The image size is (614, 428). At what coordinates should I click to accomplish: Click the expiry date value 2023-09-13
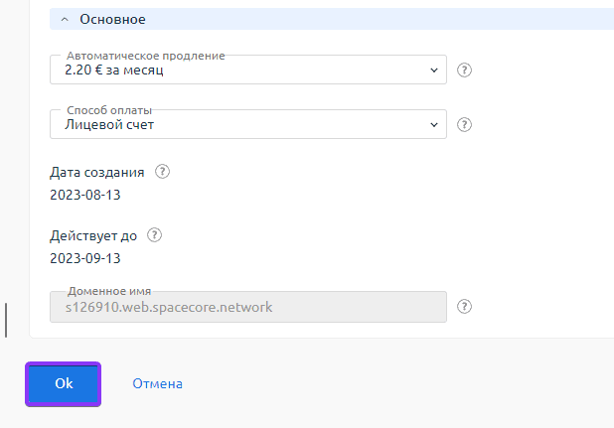tap(84, 258)
